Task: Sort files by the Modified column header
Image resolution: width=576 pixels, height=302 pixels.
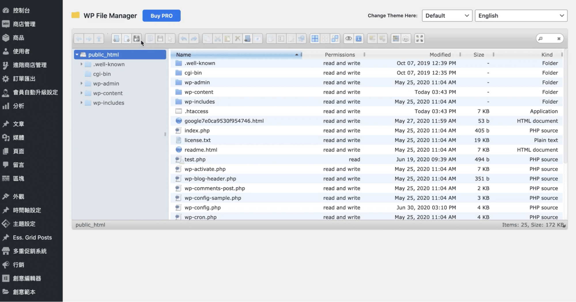Action: 440,54
